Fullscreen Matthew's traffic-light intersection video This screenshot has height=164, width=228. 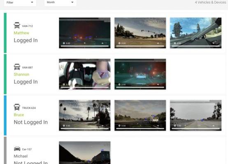[161, 43]
